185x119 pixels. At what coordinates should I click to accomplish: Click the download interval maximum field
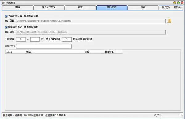click(x=35, y=39)
